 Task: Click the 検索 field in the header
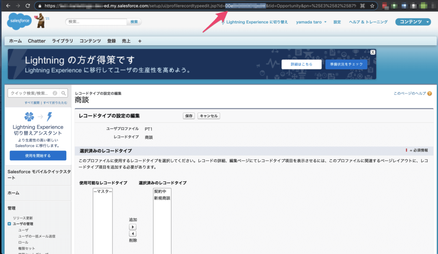(96, 22)
